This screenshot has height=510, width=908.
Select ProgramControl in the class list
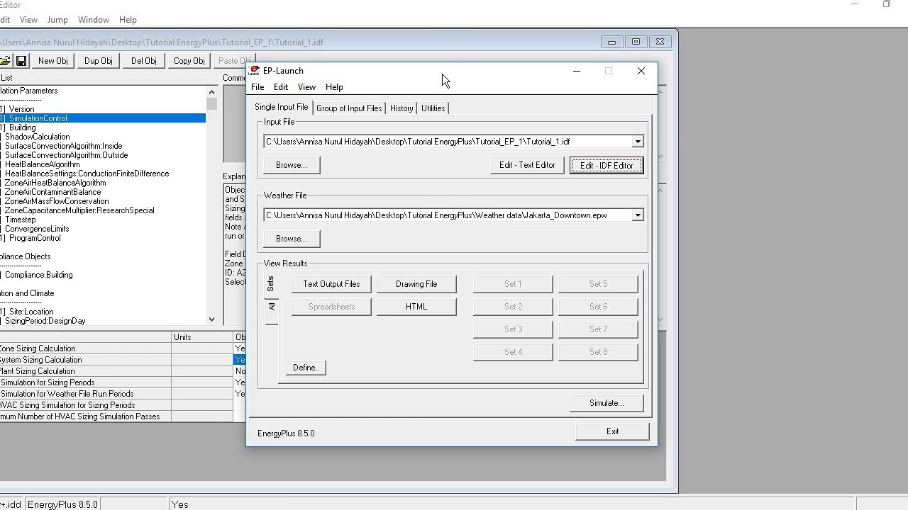(35, 238)
